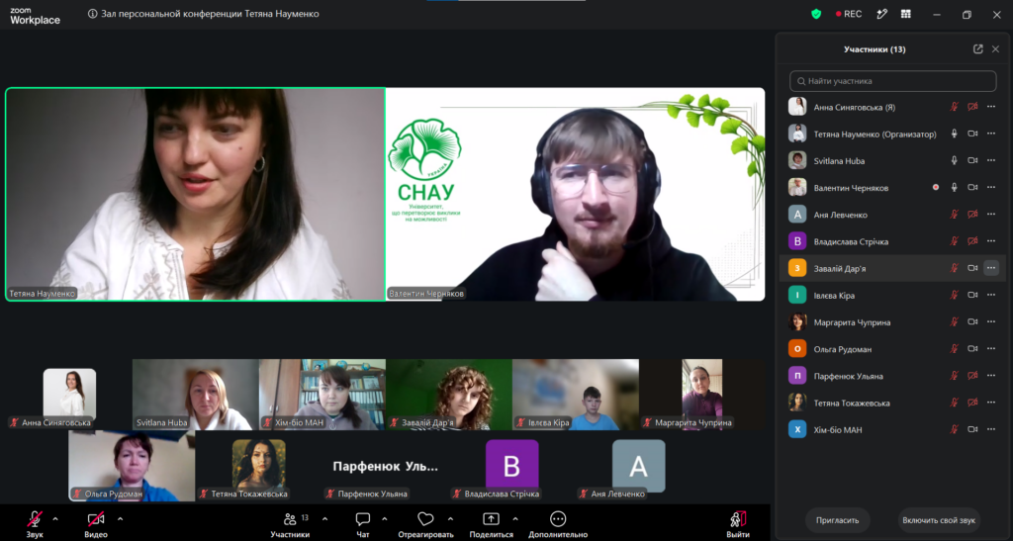The height and width of the screenshot is (541, 1013).
Task: Click the unmute myself button
Action: click(939, 520)
